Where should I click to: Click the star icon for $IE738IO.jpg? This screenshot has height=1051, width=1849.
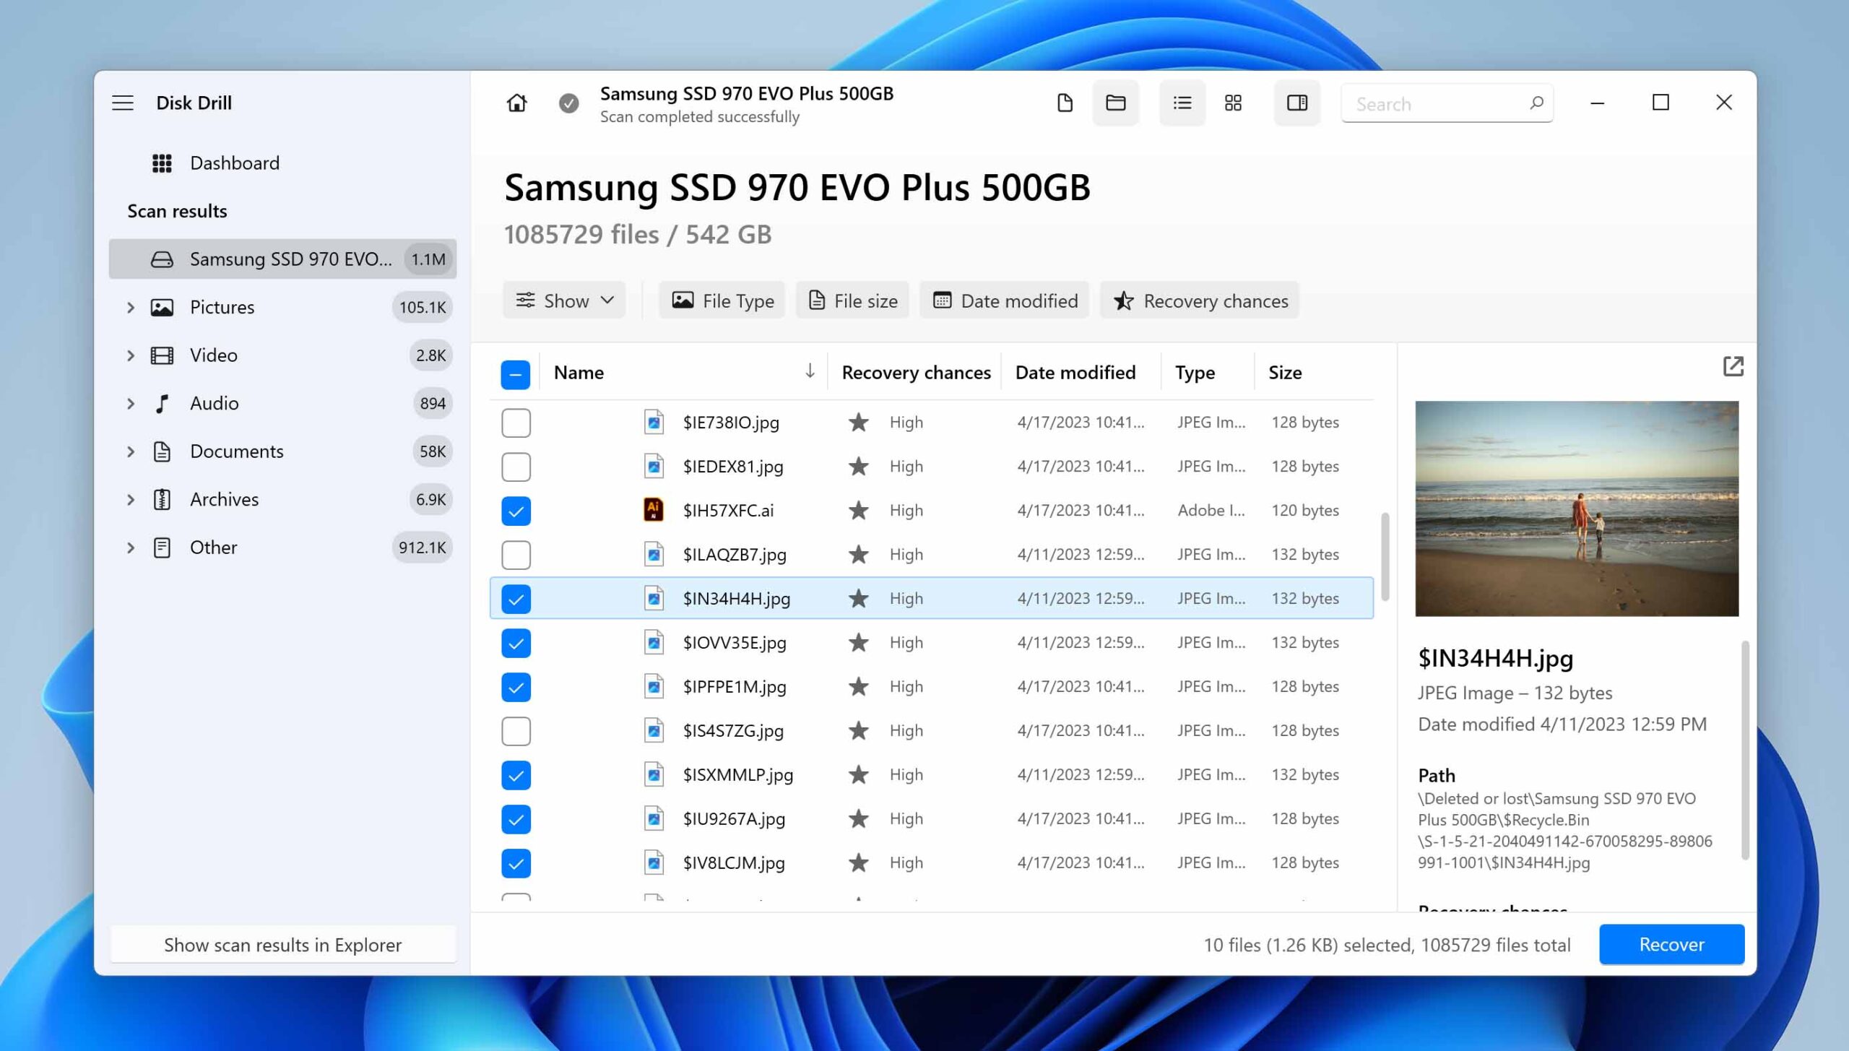859,422
